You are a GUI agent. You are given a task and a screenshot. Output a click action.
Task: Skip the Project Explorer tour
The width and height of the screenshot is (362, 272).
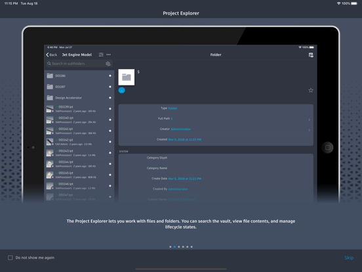(x=349, y=258)
